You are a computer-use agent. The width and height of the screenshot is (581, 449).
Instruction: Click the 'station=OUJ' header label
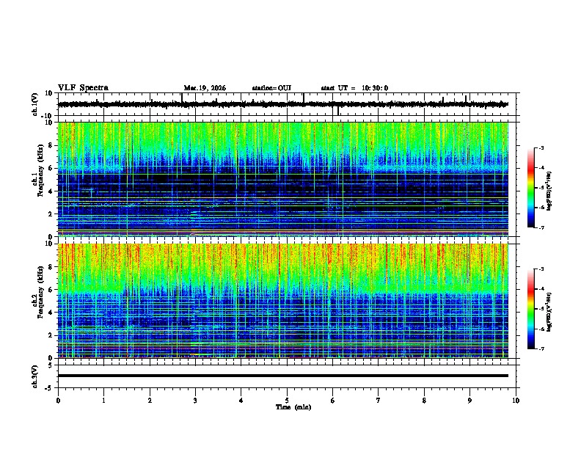[x=271, y=88]
